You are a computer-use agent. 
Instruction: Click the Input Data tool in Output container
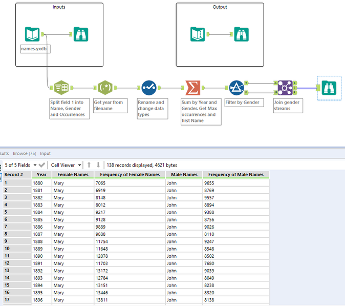pos(198,34)
